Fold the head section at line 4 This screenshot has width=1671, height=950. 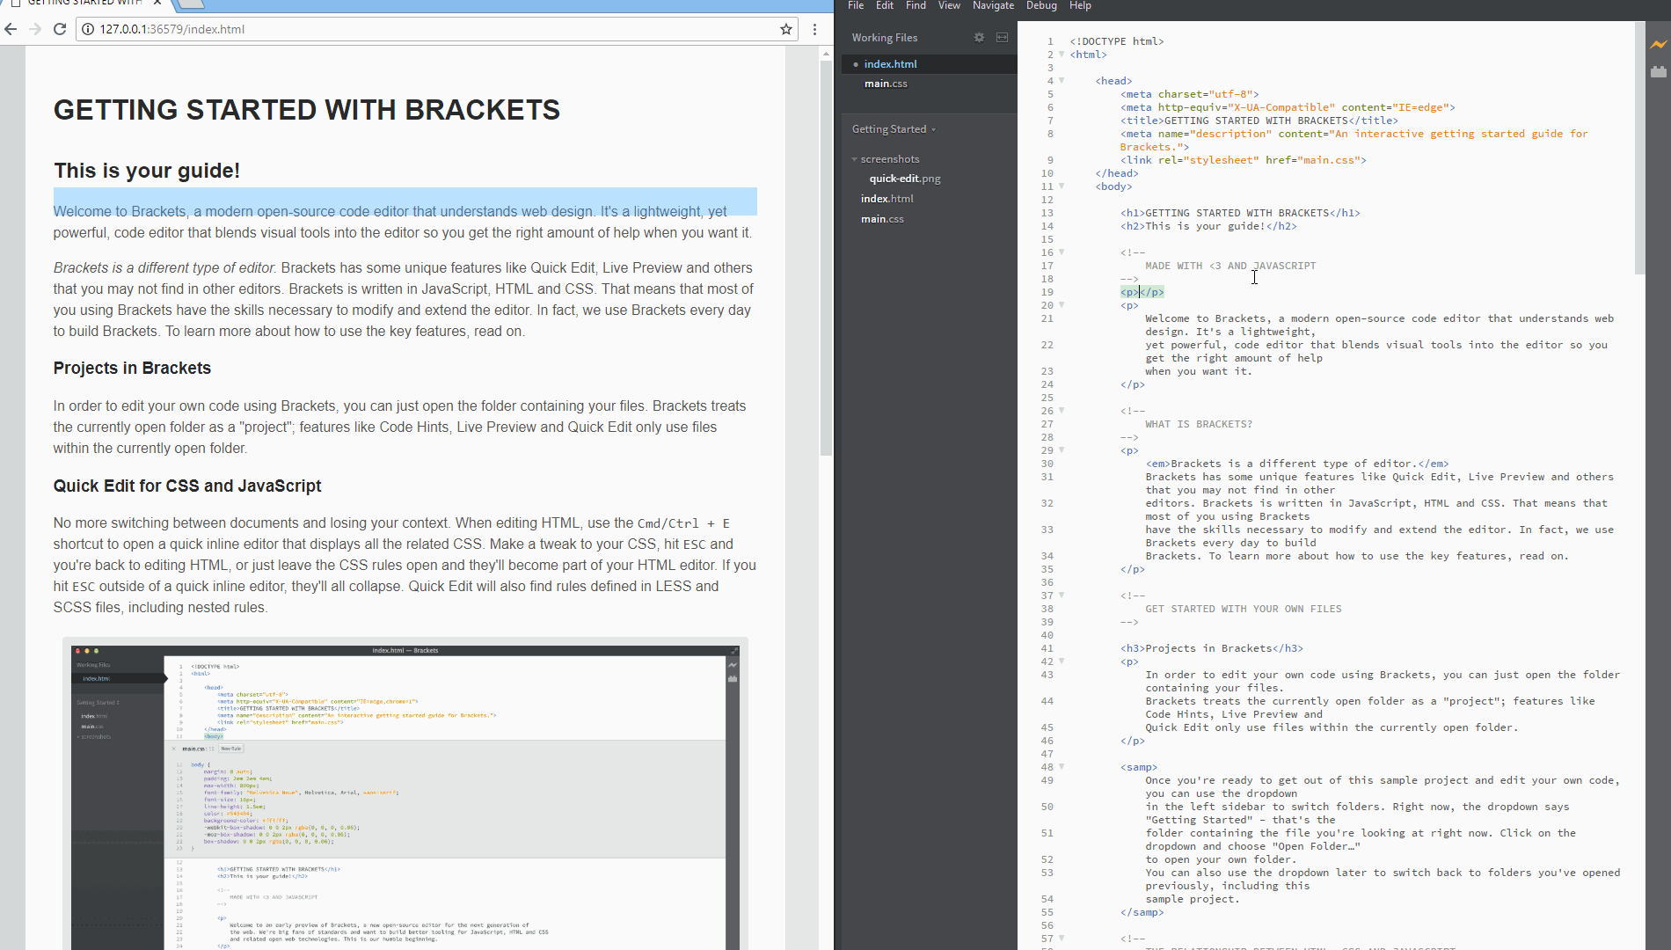click(1062, 81)
